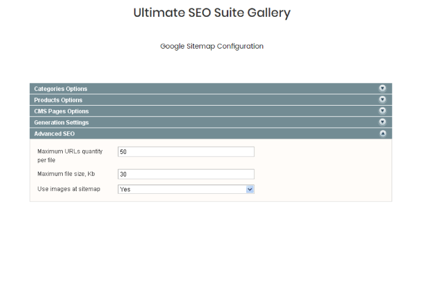Focus the Maximum URLs quantity per file field

[186, 152]
